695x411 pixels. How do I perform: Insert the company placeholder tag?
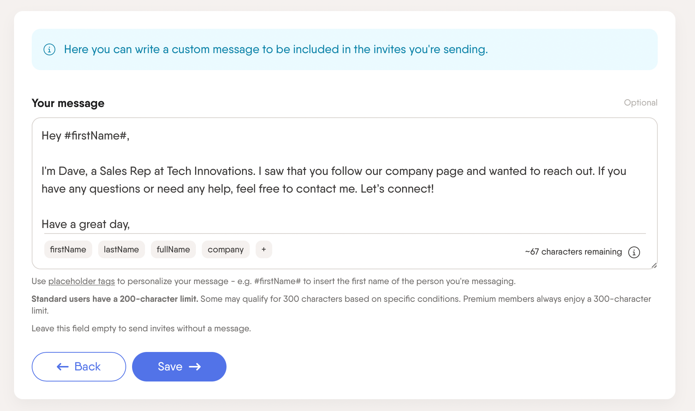(225, 249)
